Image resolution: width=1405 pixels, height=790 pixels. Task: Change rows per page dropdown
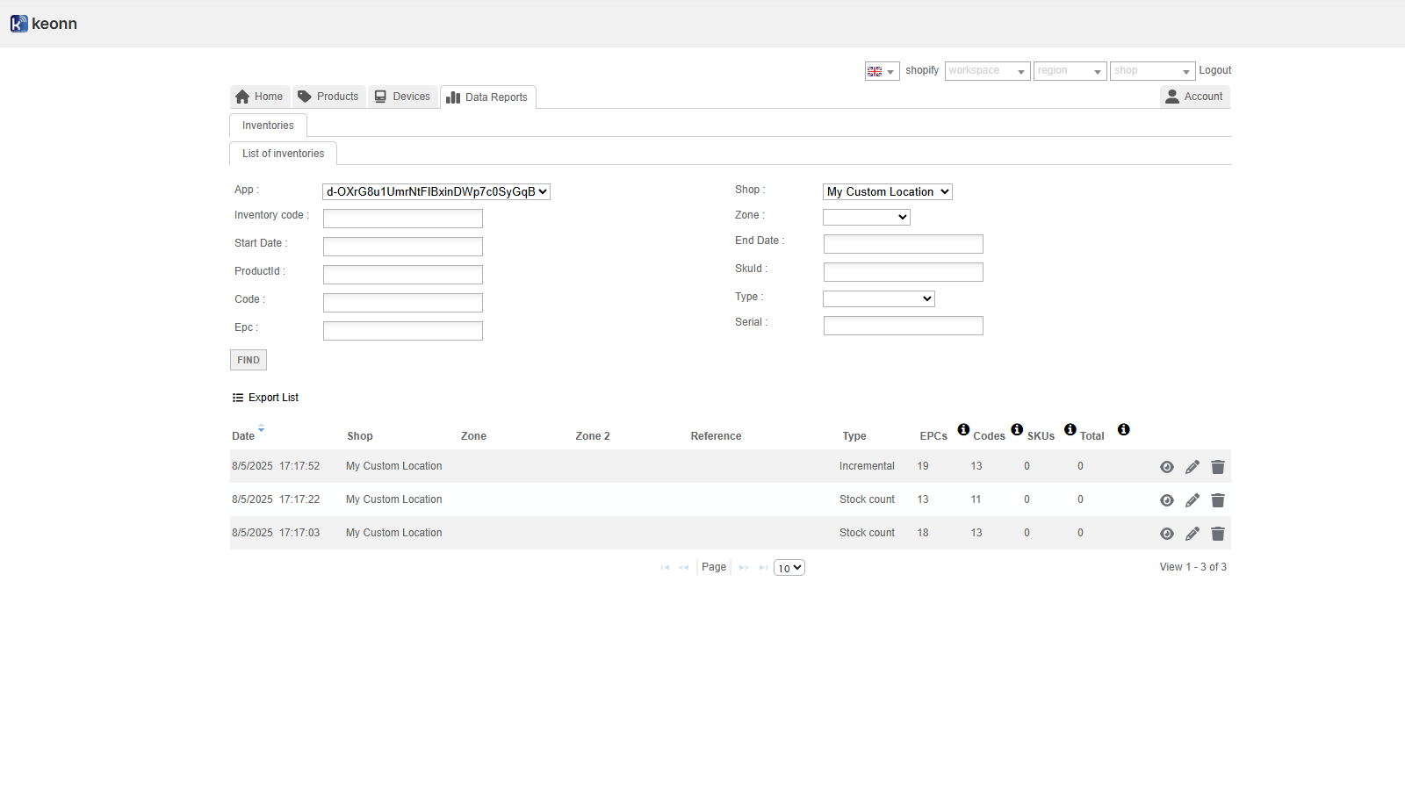coord(789,568)
